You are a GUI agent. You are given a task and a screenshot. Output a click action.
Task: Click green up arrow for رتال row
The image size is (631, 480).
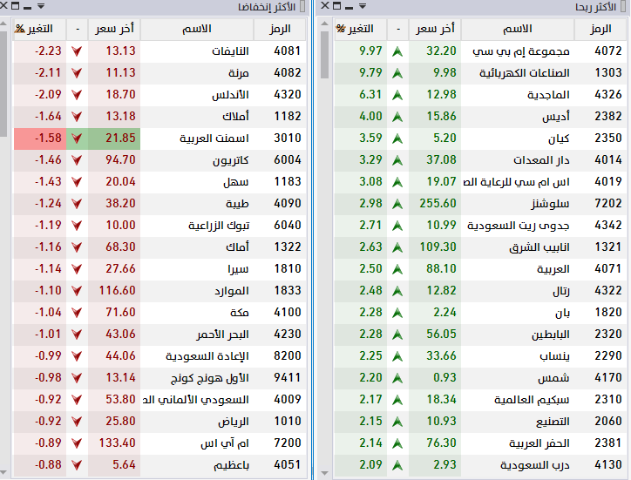pyautogui.click(x=397, y=291)
